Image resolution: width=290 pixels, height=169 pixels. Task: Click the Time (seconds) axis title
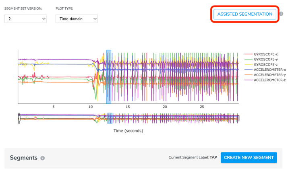(128, 131)
